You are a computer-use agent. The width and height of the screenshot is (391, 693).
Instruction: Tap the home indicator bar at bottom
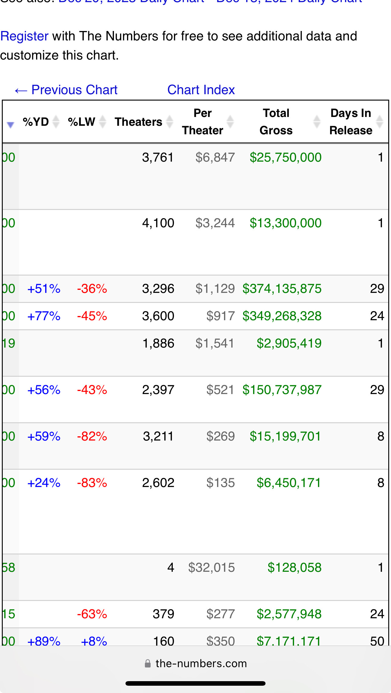195,684
